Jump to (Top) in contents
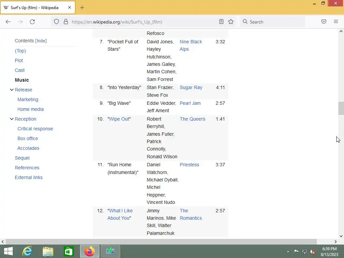 (x=20, y=51)
